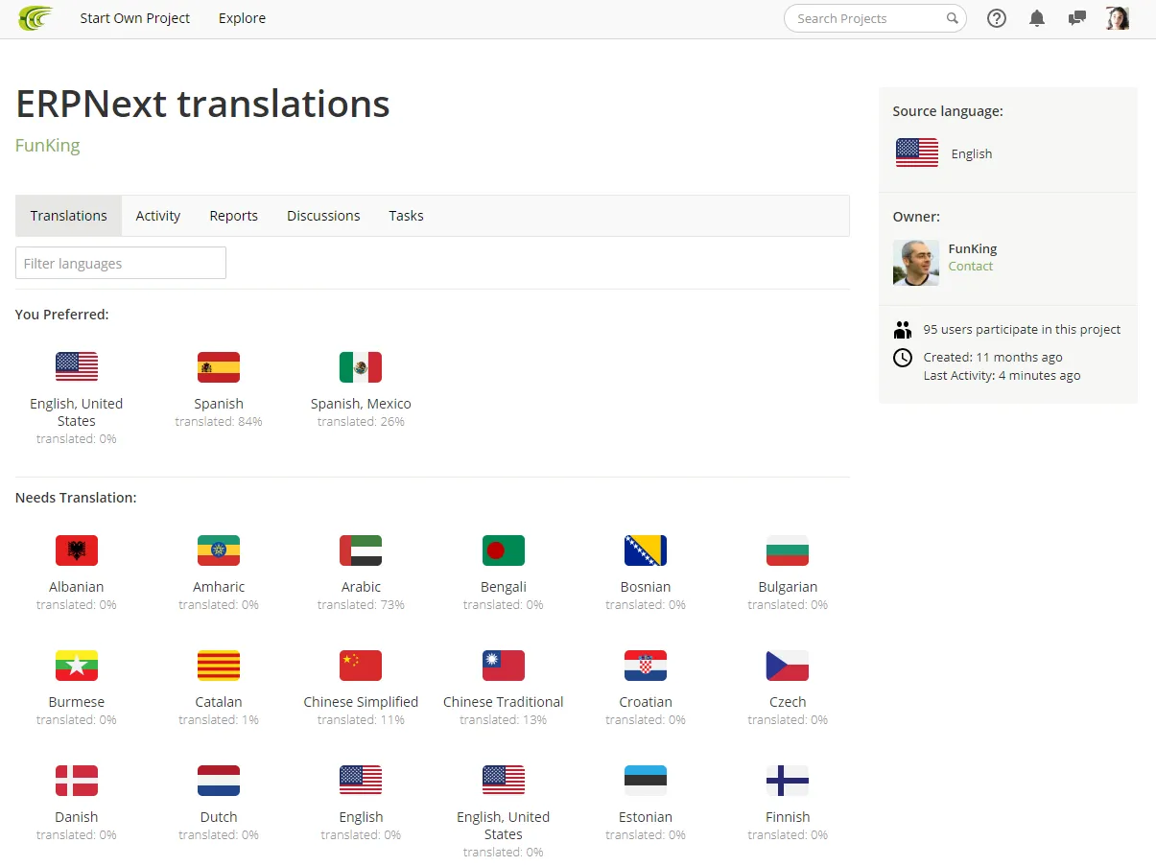Image resolution: width=1156 pixels, height=866 pixels.
Task: Open the Catalan flag
Action: pos(219,666)
